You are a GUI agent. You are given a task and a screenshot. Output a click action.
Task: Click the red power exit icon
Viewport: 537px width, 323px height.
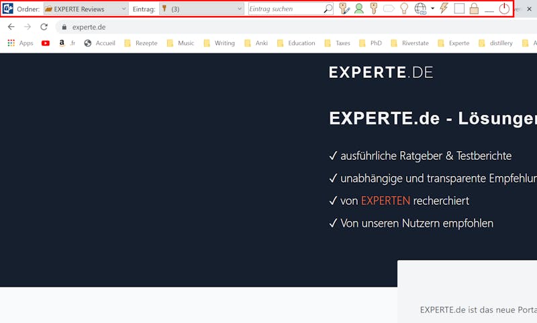504,9
